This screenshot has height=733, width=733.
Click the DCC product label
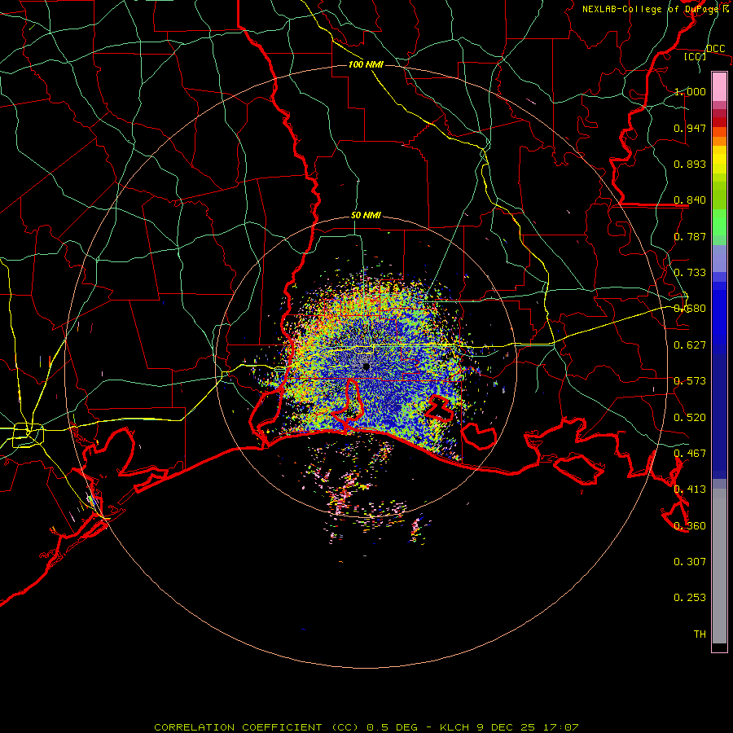click(715, 49)
